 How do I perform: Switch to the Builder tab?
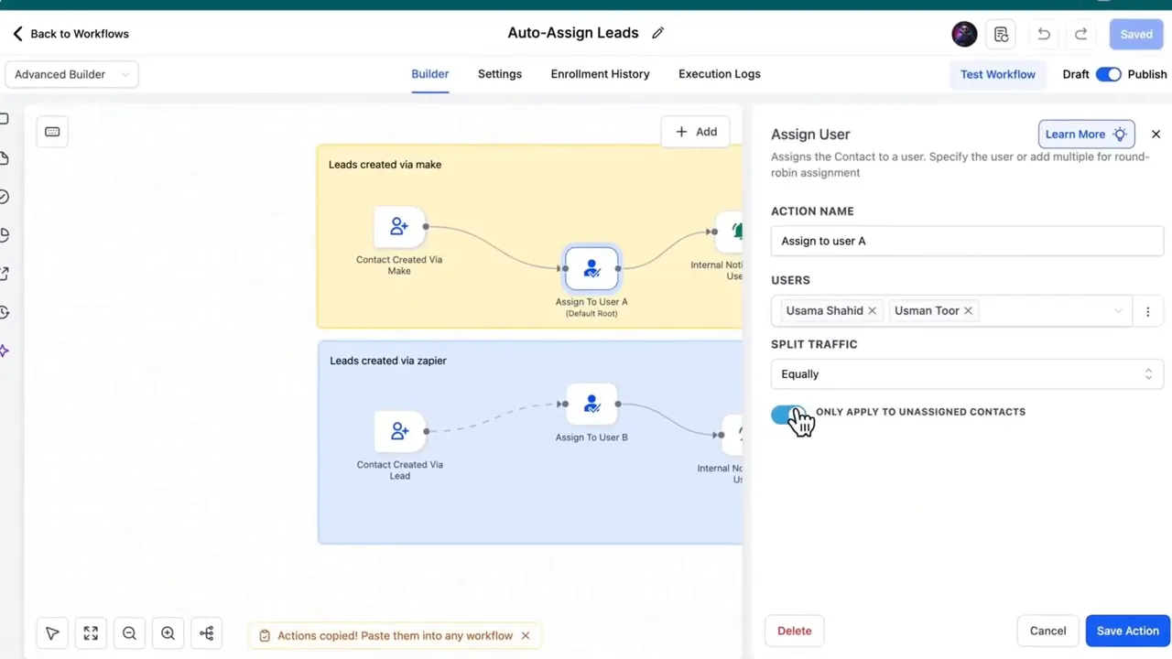click(429, 74)
